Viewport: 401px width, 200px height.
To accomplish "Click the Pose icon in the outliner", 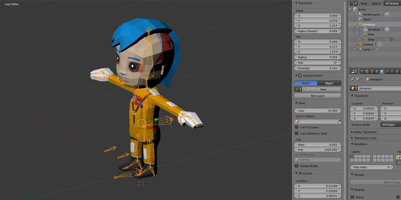I will [365, 34].
